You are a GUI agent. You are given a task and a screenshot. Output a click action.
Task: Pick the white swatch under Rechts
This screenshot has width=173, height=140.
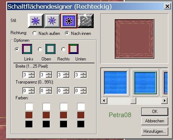point(64,107)
